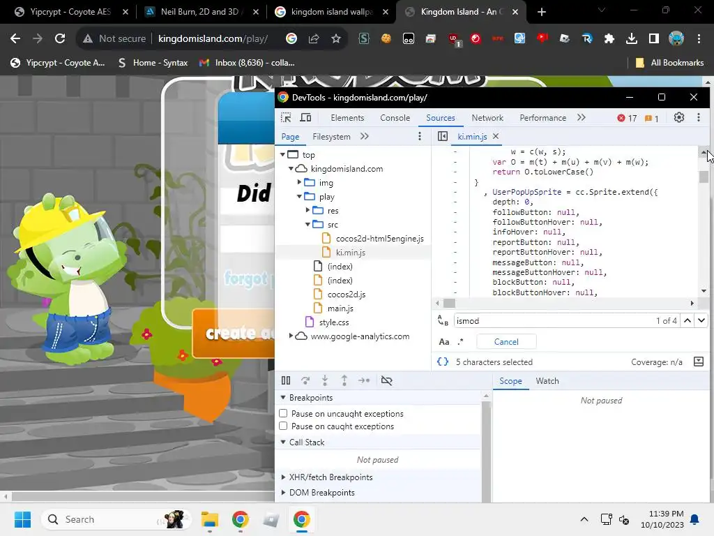Screen dimensions: 714x536
Task: Open DevTools customize three-dot menu
Action: [699, 117]
